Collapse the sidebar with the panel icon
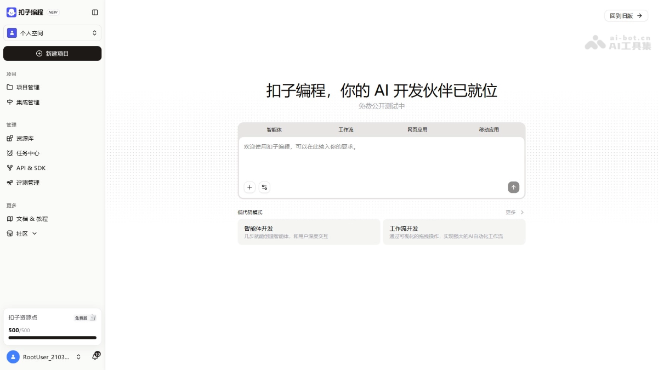The height and width of the screenshot is (370, 658). click(95, 12)
